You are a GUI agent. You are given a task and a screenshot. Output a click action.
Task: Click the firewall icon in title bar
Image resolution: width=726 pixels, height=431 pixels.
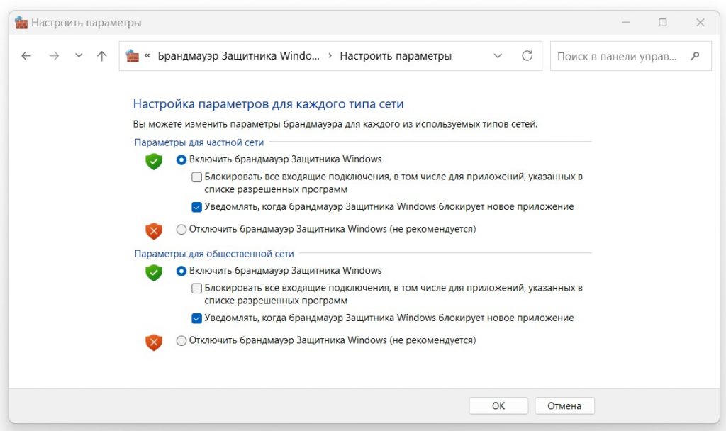(x=21, y=23)
